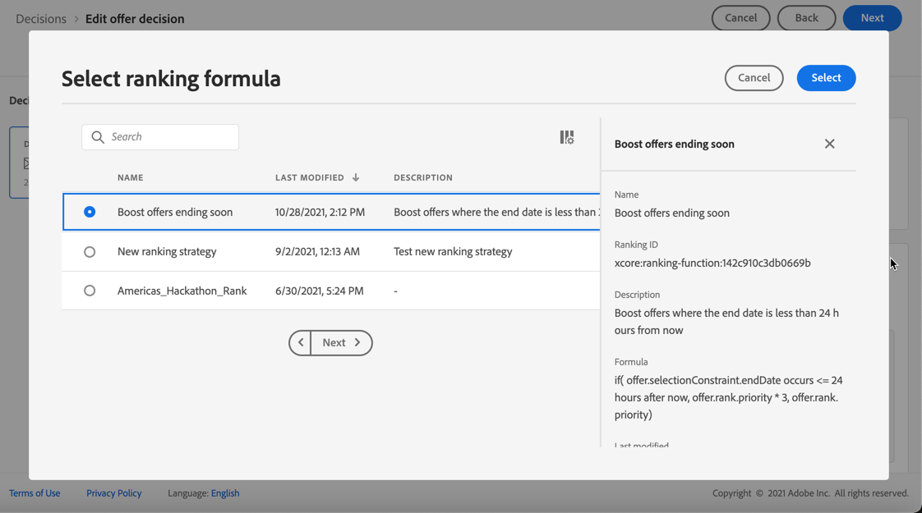Click Select to confirm ranking formula

pyautogui.click(x=826, y=78)
